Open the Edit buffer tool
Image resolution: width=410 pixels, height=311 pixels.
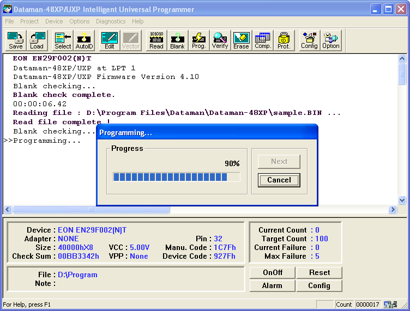(x=110, y=41)
